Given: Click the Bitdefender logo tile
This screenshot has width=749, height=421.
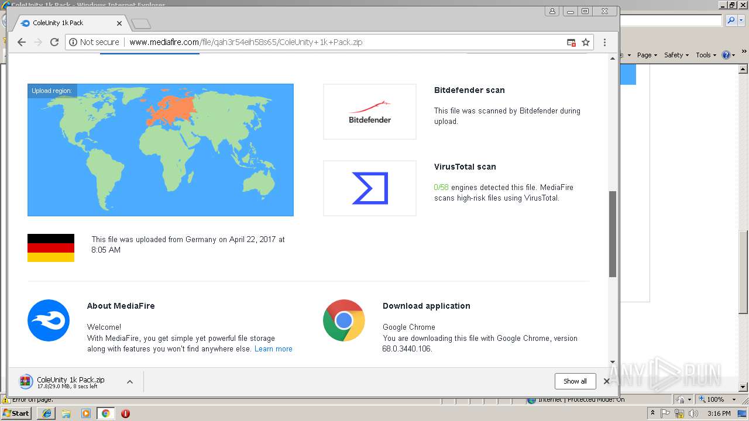Looking at the screenshot, I should pos(370,112).
